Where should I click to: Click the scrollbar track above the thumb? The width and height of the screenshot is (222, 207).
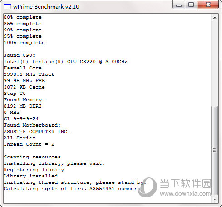(x=214, y=64)
